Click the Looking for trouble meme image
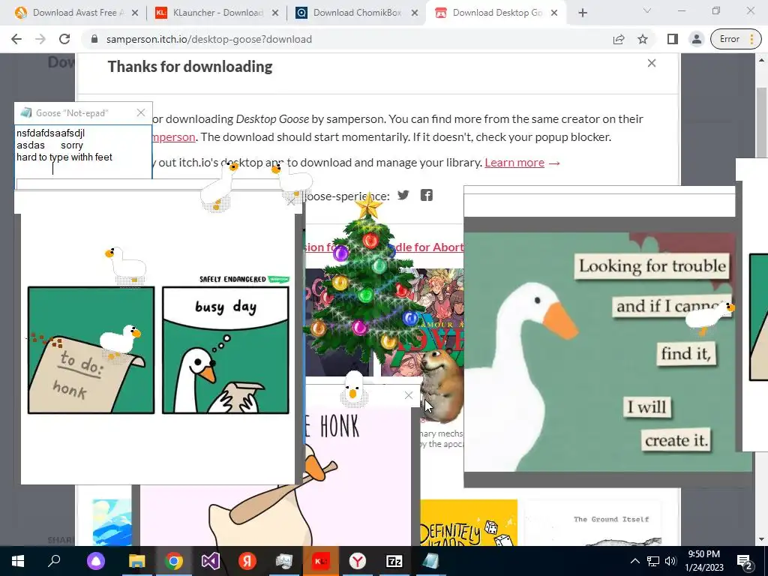 pos(607,352)
